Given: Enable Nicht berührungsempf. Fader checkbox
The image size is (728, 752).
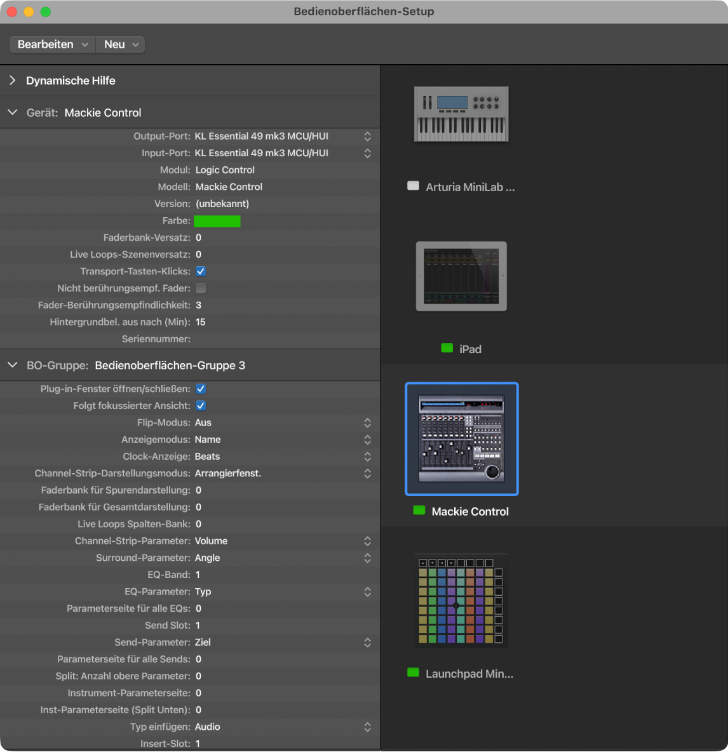Looking at the screenshot, I should 201,288.
